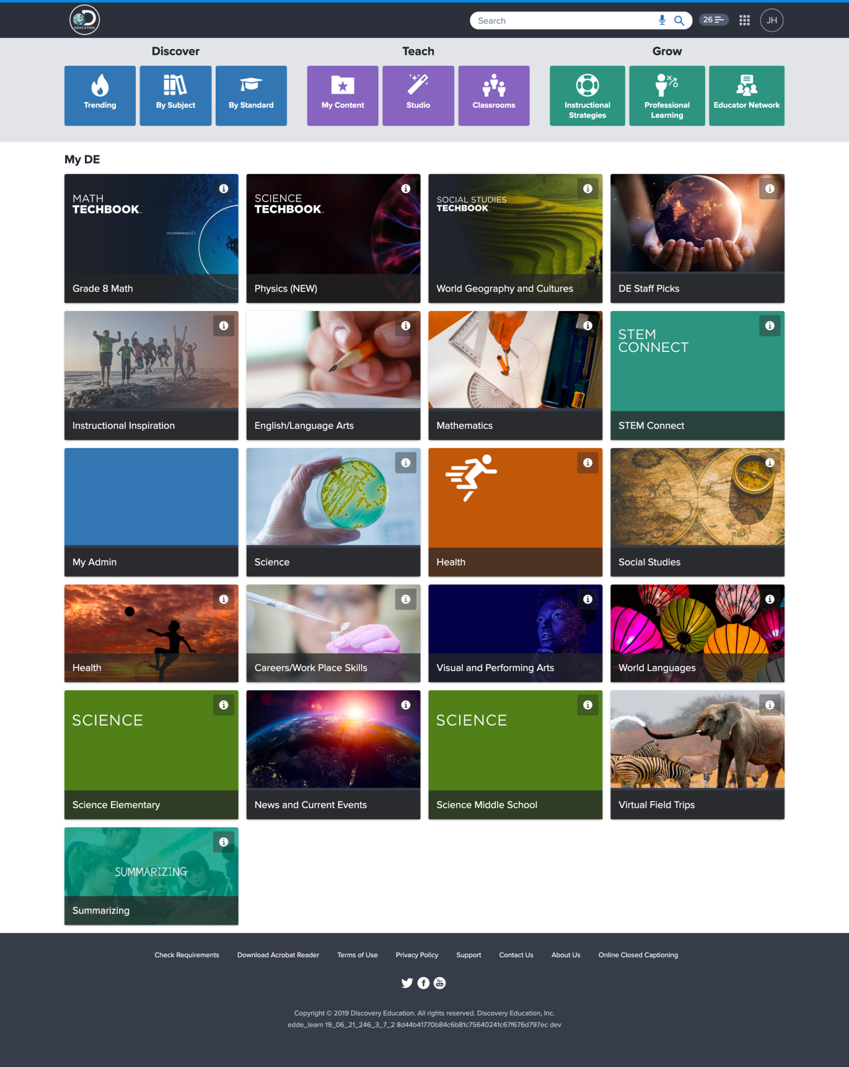Click the About Us footer link
This screenshot has width=849, height=1067.
click(566, 955)
